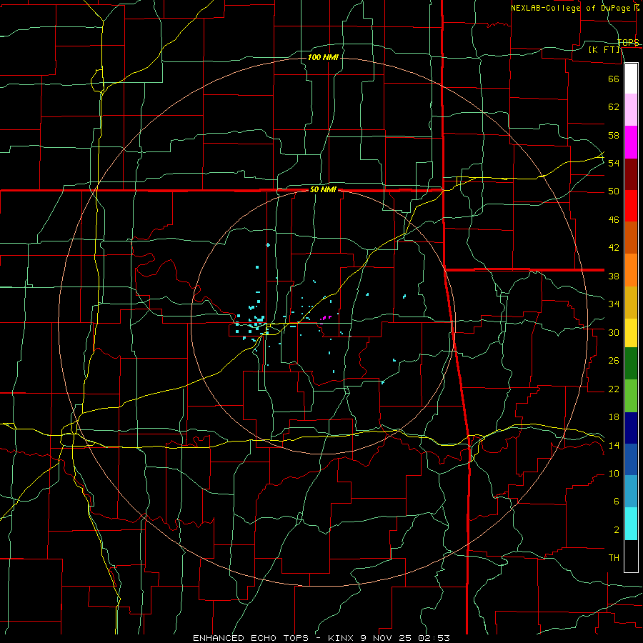
Task: Click the '2' value in the legend
Action: pyautogui.click(x=616, y=530)
